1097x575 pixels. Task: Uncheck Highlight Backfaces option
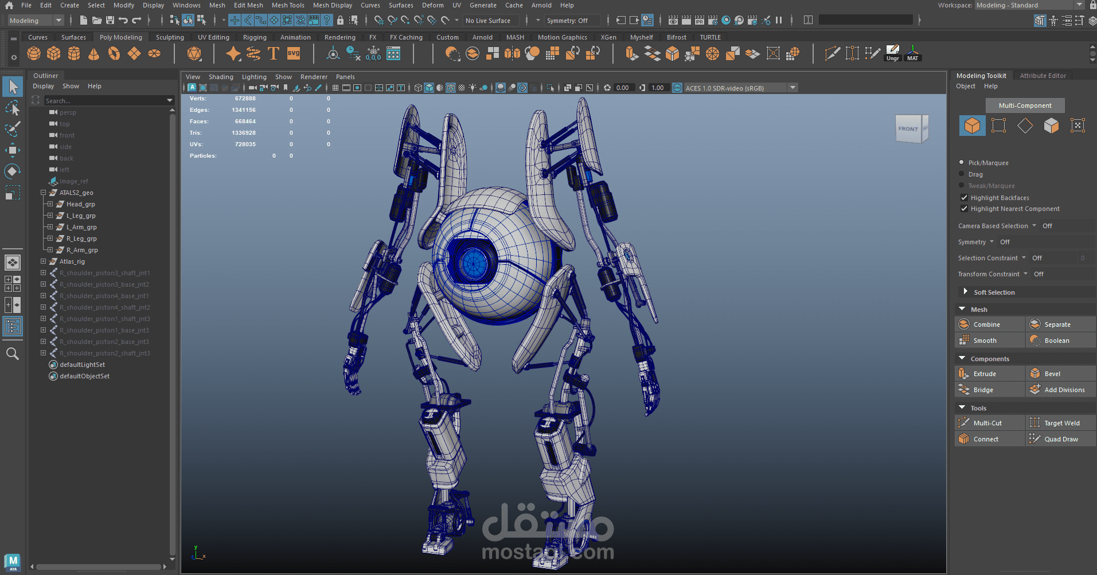965,197
